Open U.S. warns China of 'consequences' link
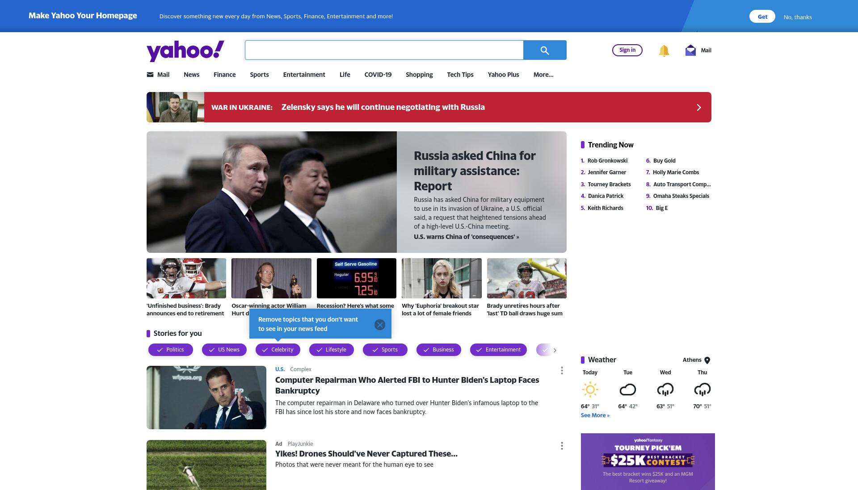 point(466,237)
